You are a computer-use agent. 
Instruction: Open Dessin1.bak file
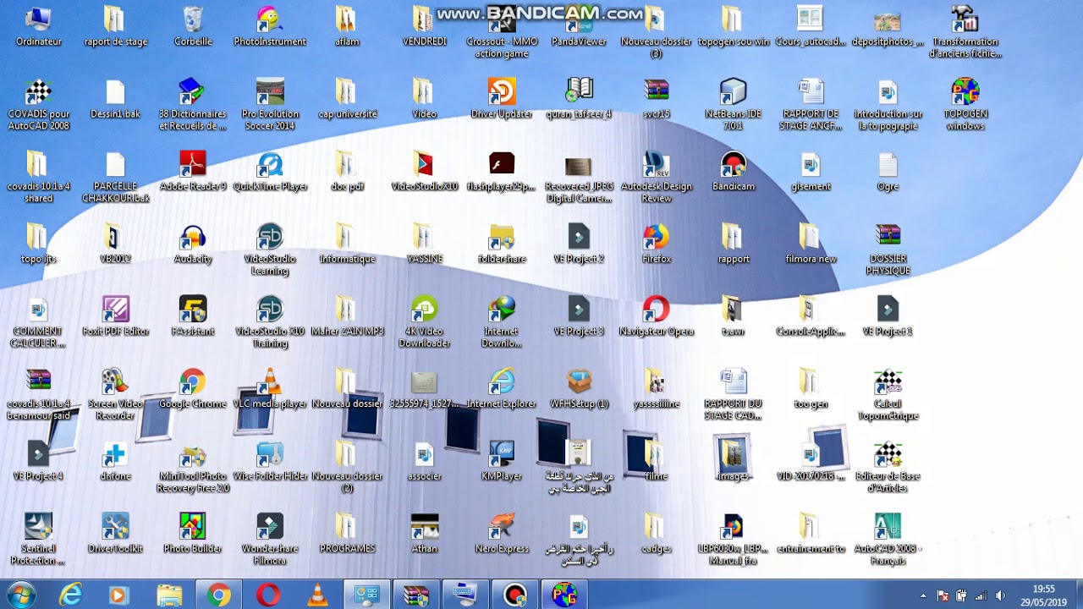[116, 98]
